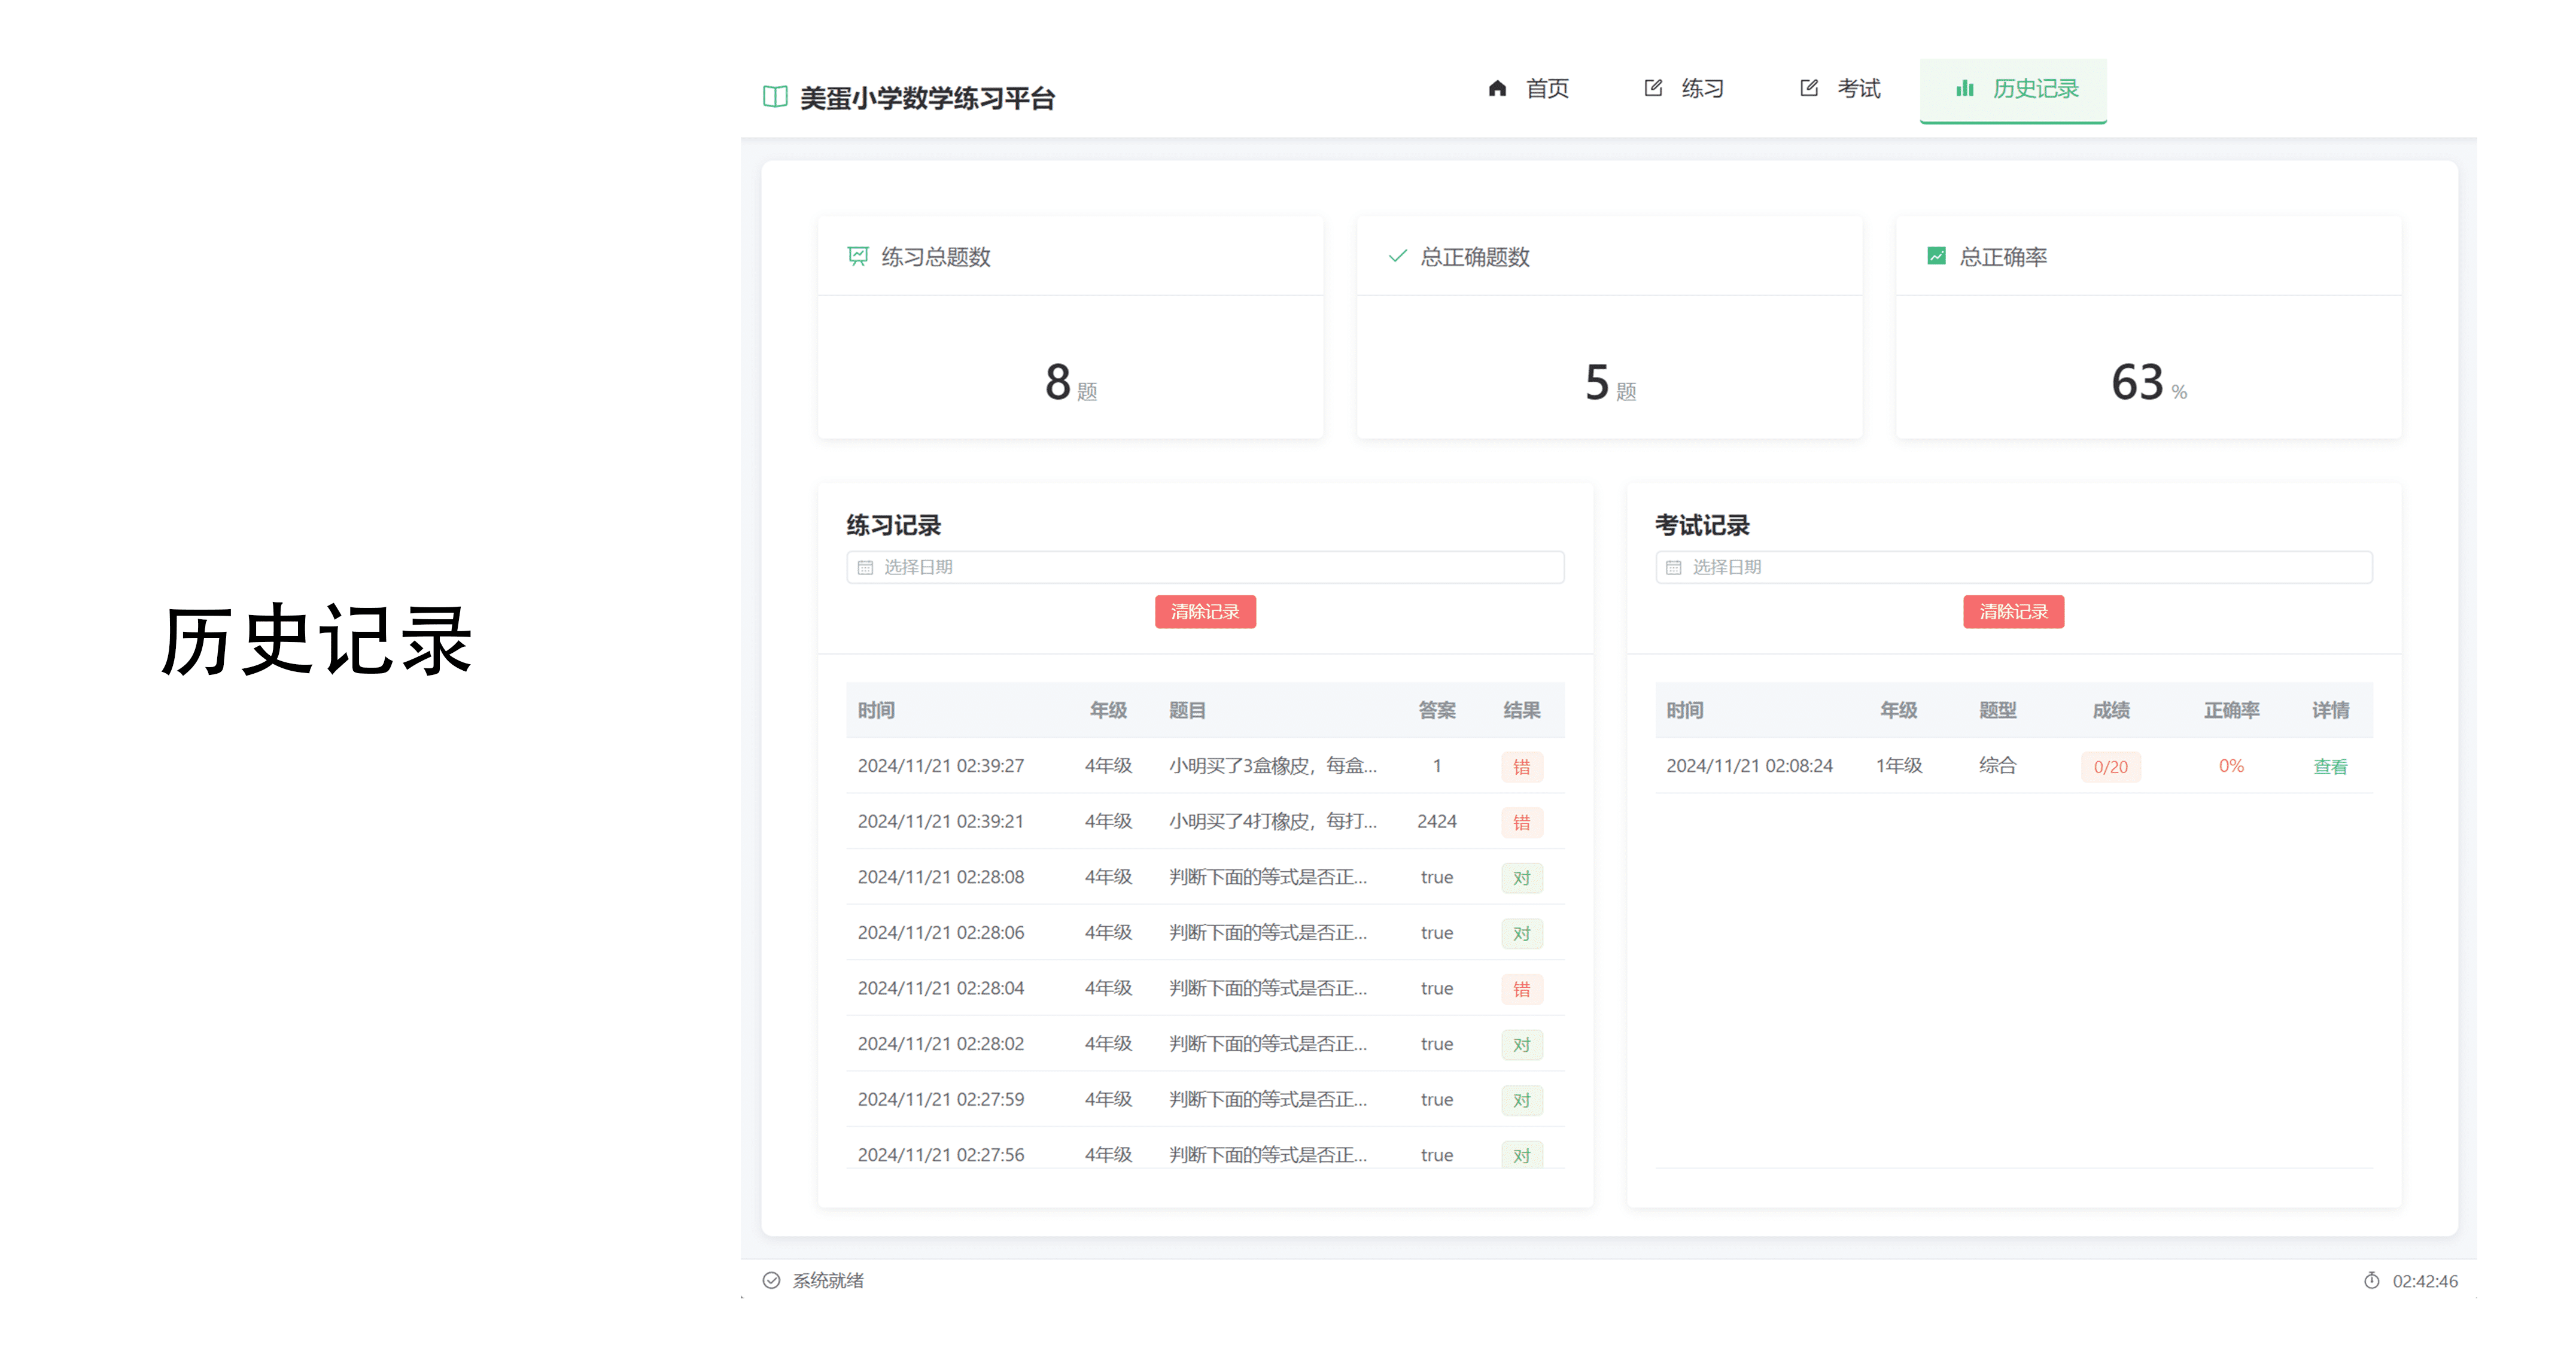Viewport: 2576px width, 1357px height.
Task: Click the 时间 column header in 练习记录 table
Action: pos(876,710)
